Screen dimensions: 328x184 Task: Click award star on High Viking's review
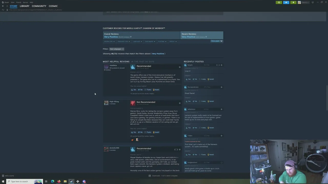click(x=180, y=103)
